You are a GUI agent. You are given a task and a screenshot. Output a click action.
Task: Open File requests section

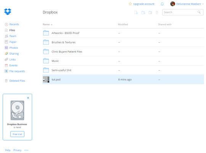(x=17, y=71)
